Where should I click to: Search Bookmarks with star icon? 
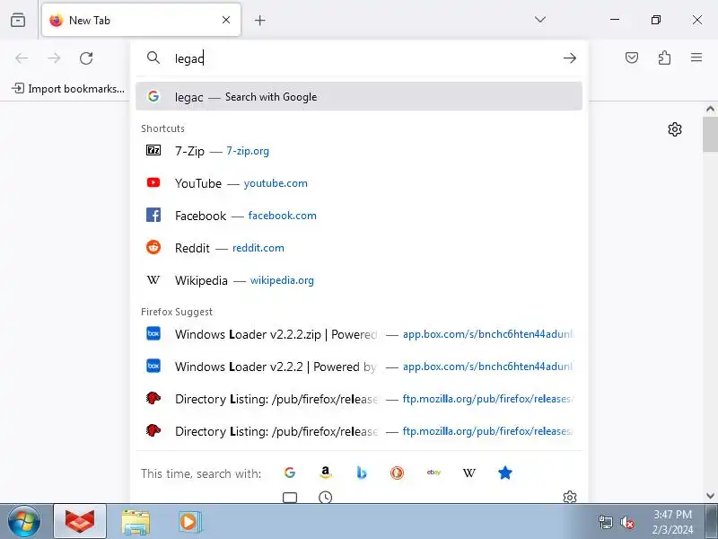pyautogui.click(x=505, y=473)
